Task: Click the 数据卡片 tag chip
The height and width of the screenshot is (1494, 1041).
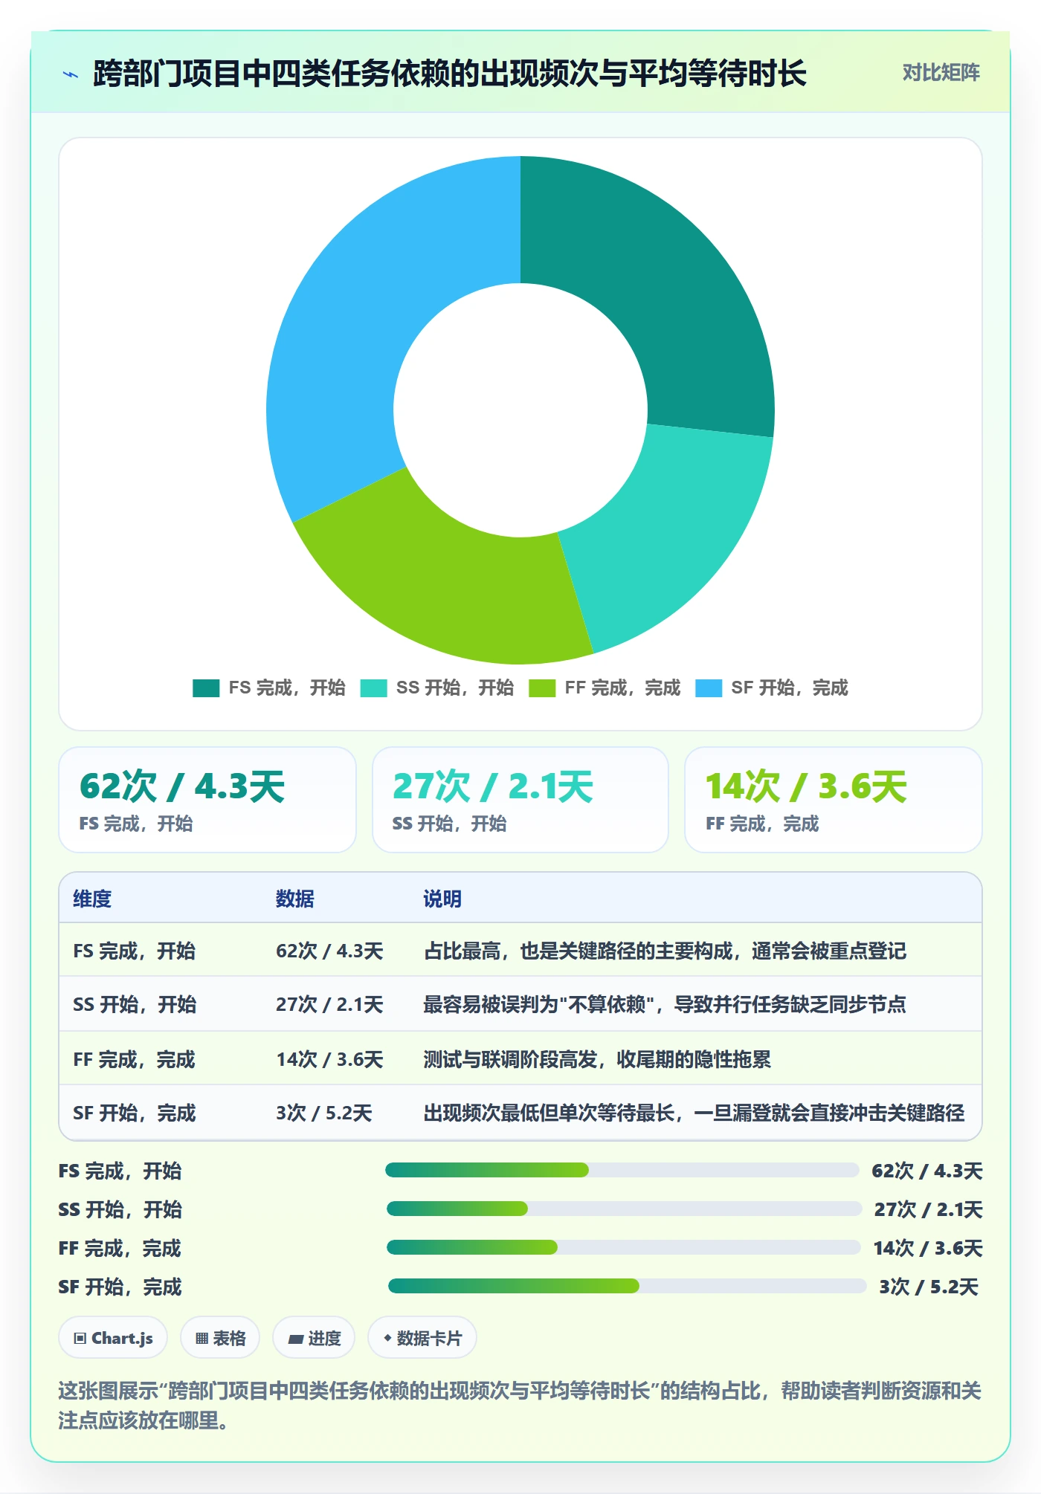Action: (x=422, y=1338)
